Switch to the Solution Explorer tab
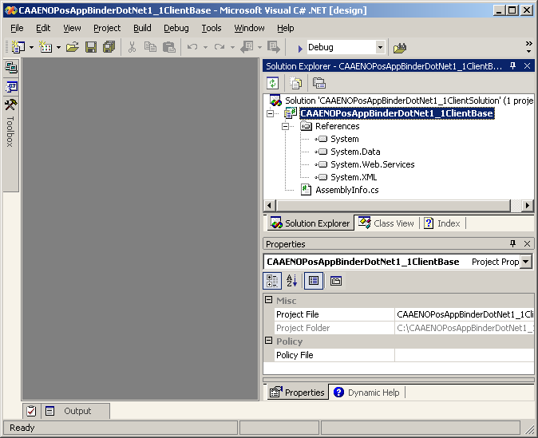538x438 pixels. pos(311,223)
